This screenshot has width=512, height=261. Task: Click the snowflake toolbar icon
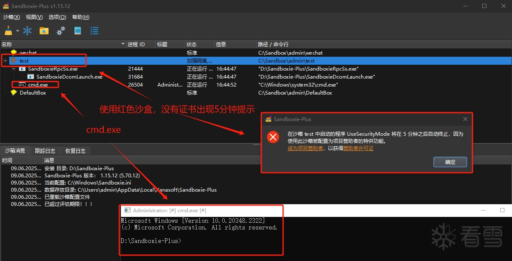[27, 31]
